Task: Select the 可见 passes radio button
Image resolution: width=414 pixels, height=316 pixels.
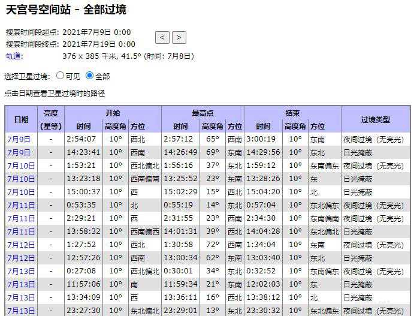Action: [x=60, y=76]
